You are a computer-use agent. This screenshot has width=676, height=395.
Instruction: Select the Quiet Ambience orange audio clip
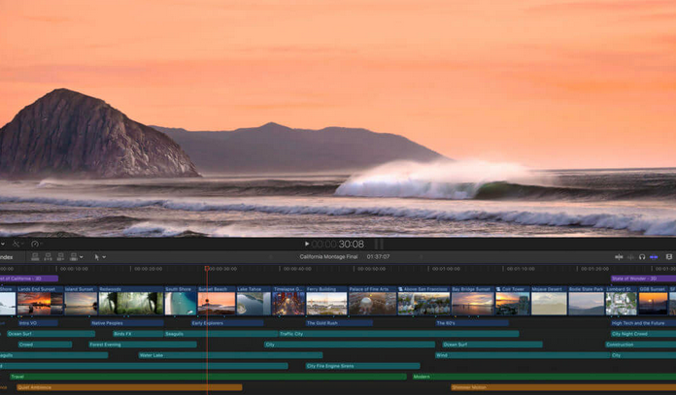(126, 387)
